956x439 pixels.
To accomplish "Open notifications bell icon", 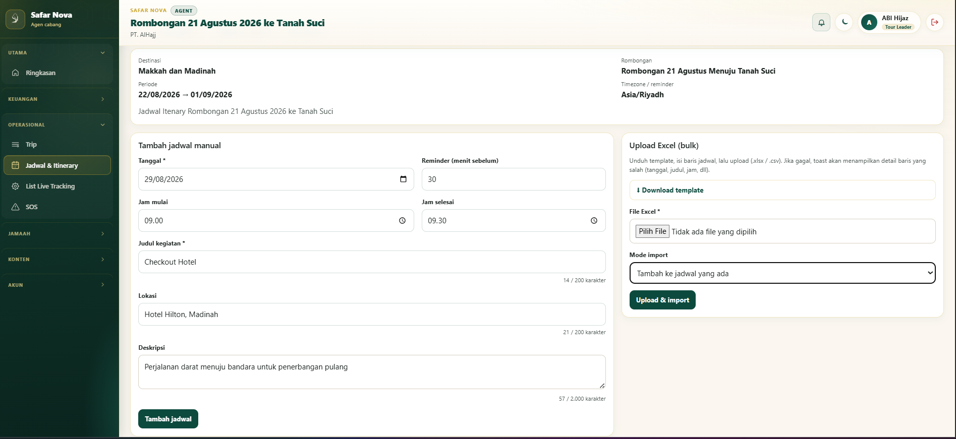I will click(821, 22).
